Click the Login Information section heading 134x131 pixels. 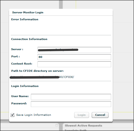[25, 86]
